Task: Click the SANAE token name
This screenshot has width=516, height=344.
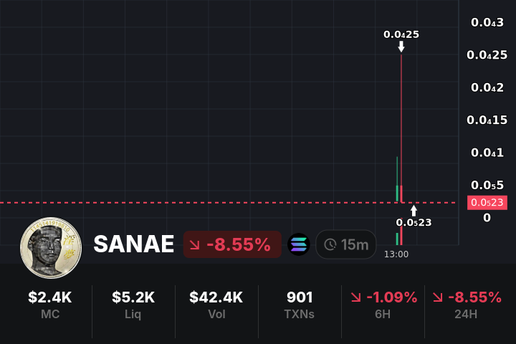Action: [134, 244]
